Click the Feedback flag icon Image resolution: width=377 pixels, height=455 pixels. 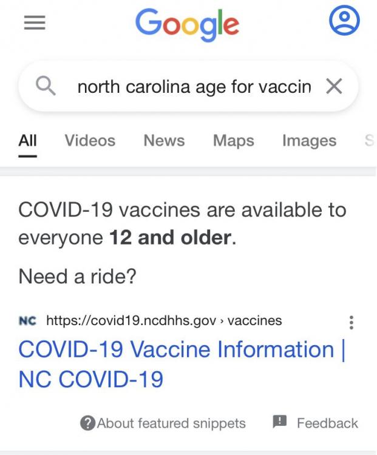pyautogui.click(x=279, y=422)
